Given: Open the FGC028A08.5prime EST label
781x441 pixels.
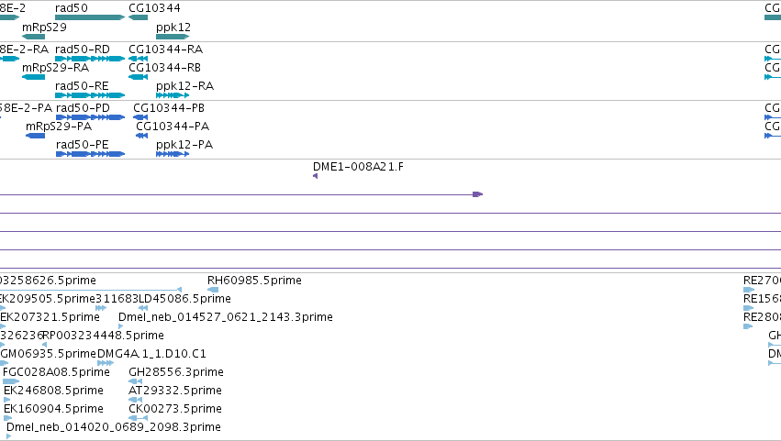Looking at the screenshot, I should pos(56,372).
